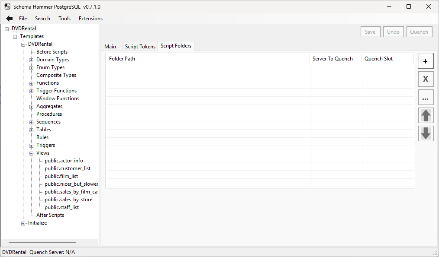Screen dimensions: 439x257
Task: Expand the Initialize node
Action: 23,223
